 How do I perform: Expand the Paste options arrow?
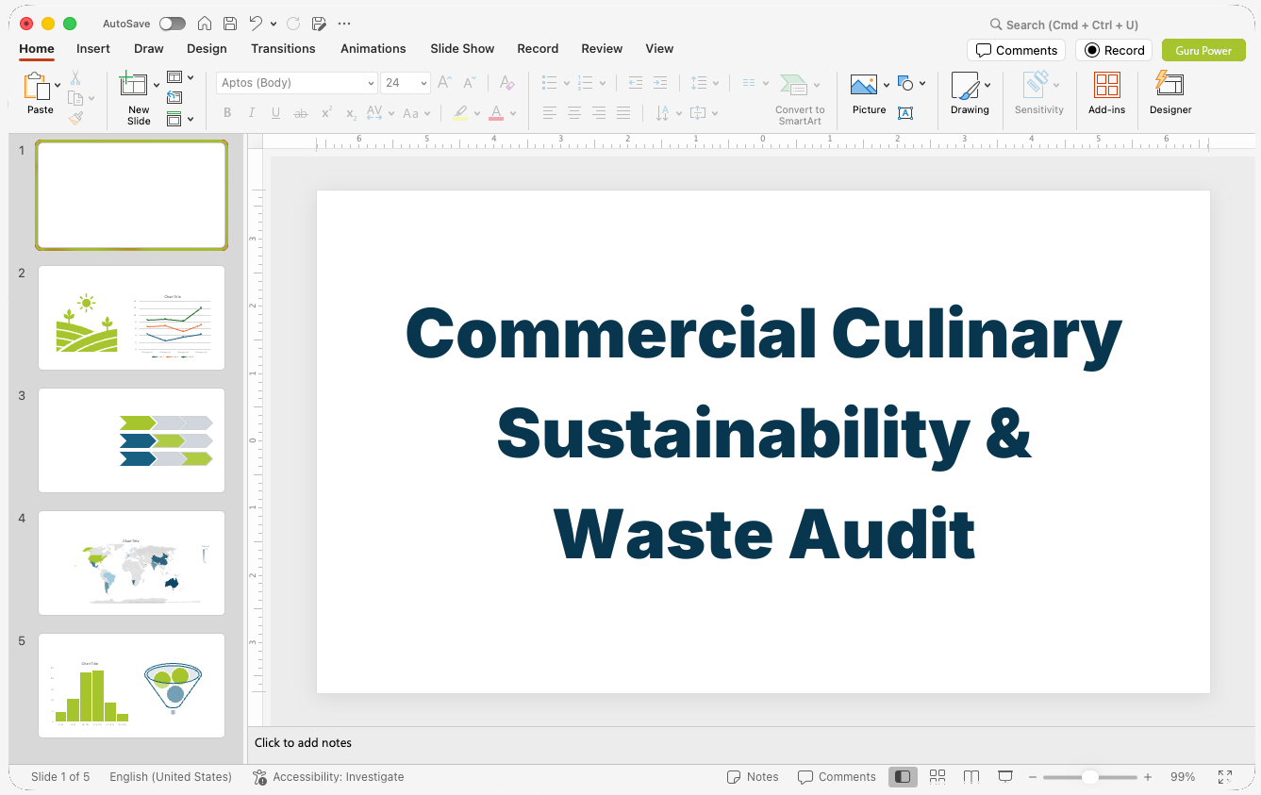pyautogui.click(x=58, y=85)
